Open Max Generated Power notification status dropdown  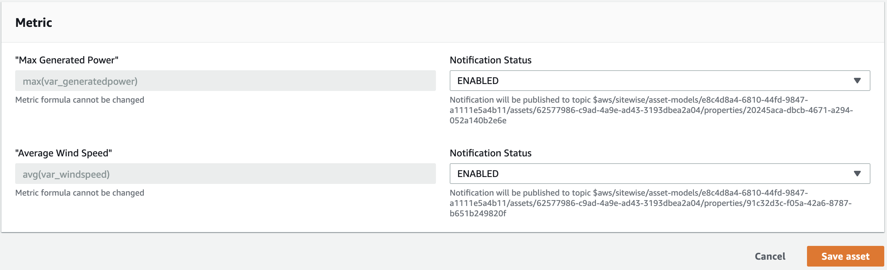point(659,81)
